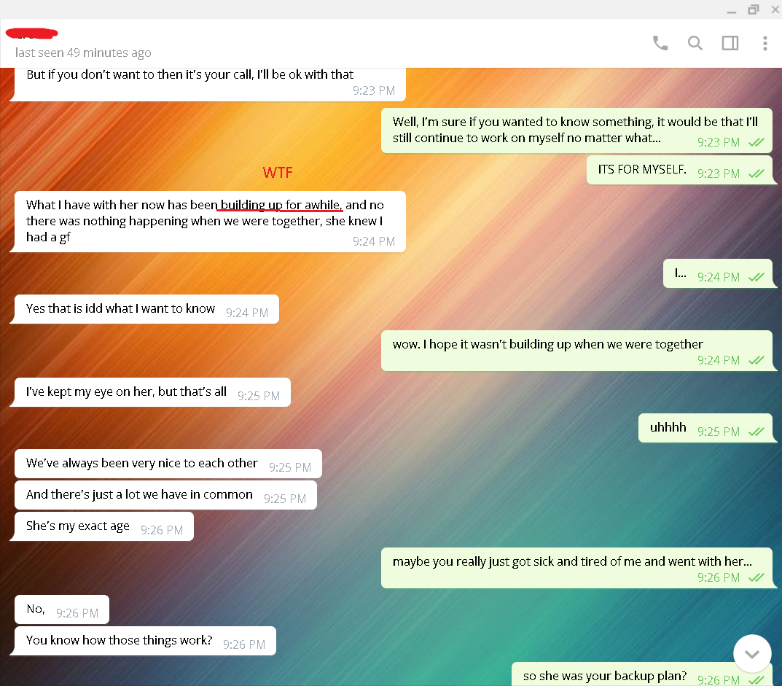Click the redacted contact name in header
The height and width of the screenshot is (686, 782).
31,34
